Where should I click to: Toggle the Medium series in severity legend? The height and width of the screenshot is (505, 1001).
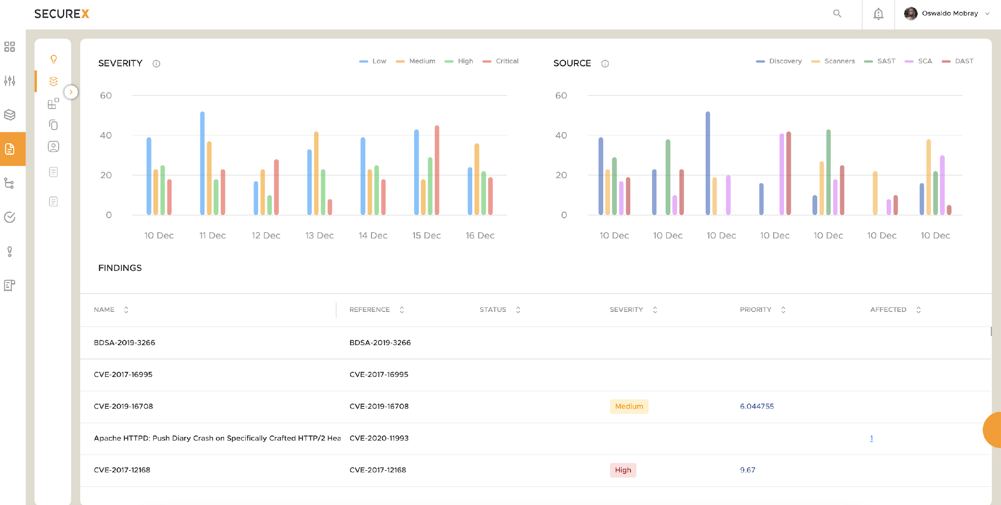tap(415, 61)
